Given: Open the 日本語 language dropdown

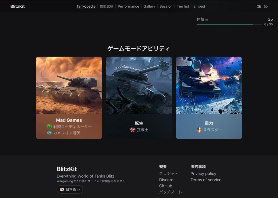Looking at the screenshot, I should pyautogui.click(x=70, y=190).
